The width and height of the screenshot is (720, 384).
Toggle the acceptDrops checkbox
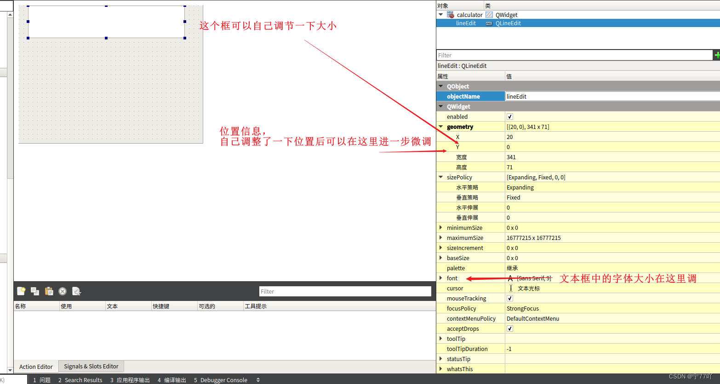509,328
